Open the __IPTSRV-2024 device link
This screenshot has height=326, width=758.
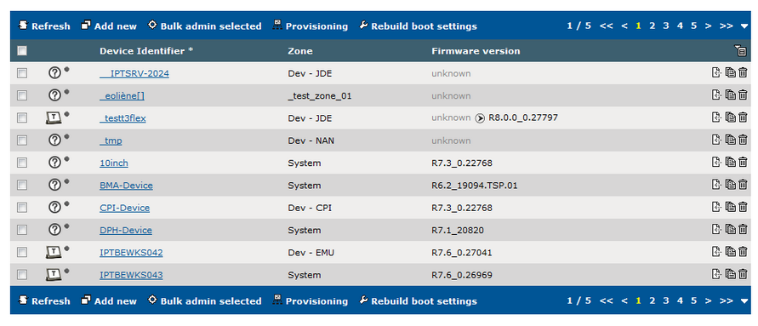[x=134, y=73]
